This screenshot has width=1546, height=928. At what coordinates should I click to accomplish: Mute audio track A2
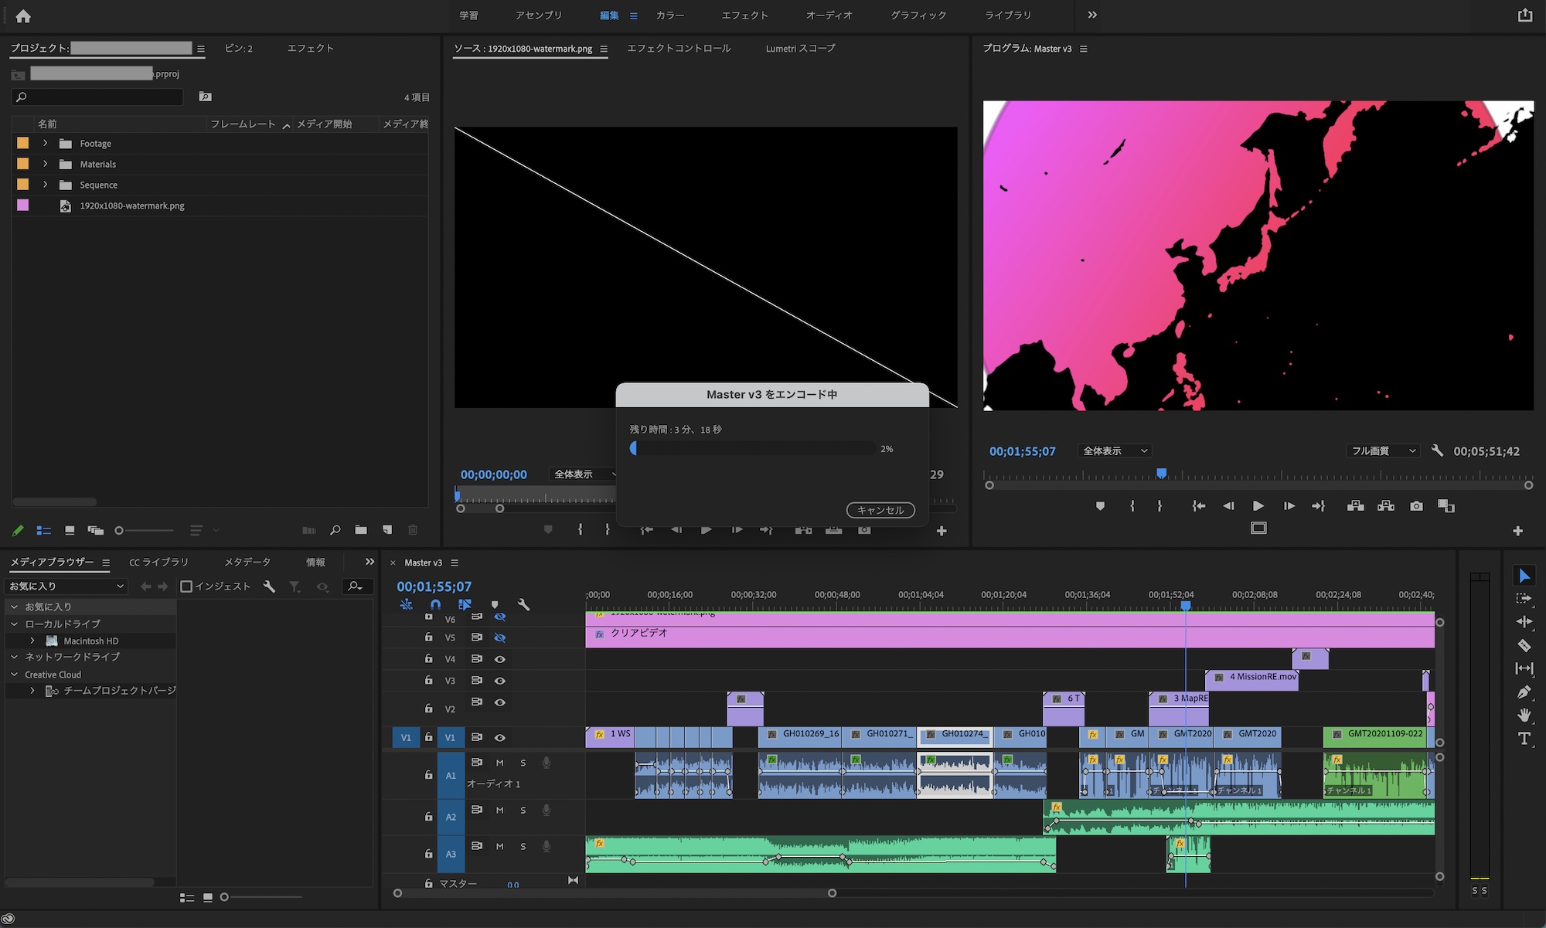[x=500, y=810]
